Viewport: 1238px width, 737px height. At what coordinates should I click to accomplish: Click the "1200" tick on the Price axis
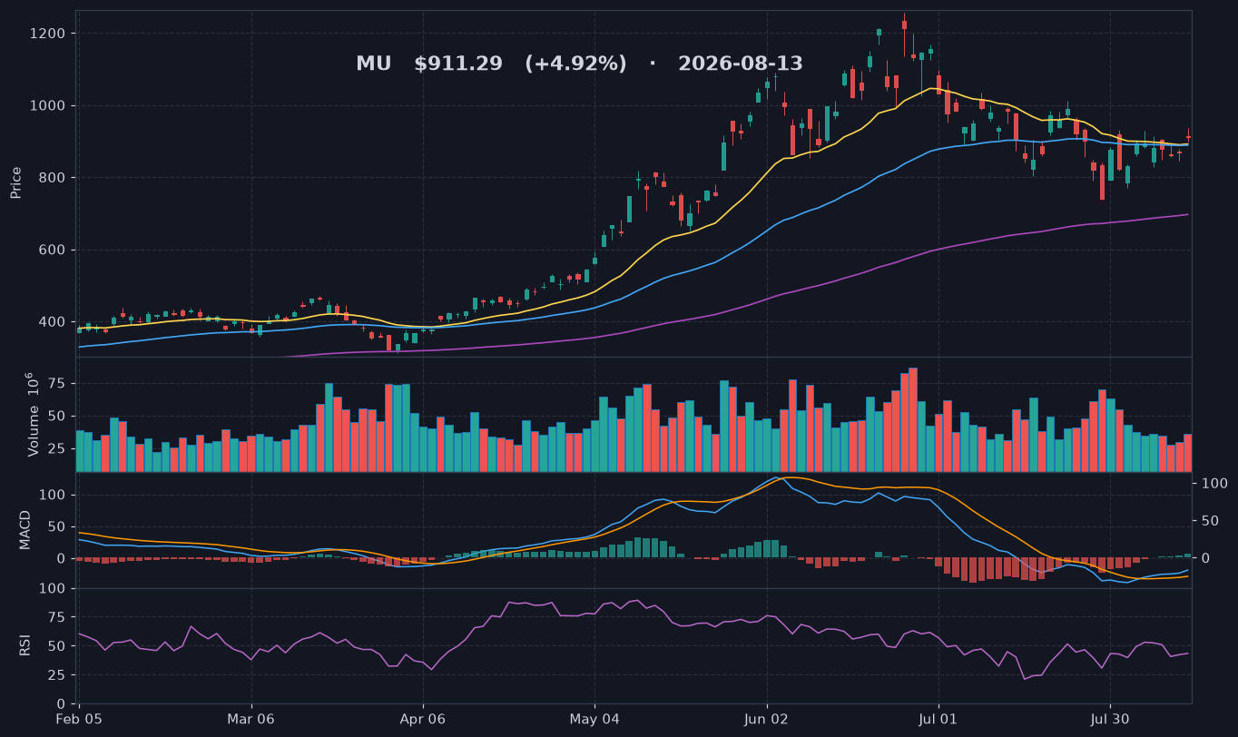49,34
